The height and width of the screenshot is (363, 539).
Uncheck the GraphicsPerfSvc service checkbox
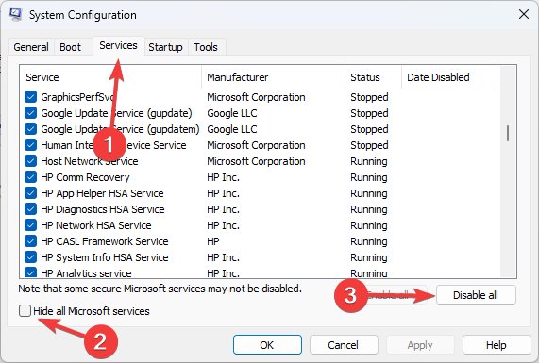click(x=30, y=97)
